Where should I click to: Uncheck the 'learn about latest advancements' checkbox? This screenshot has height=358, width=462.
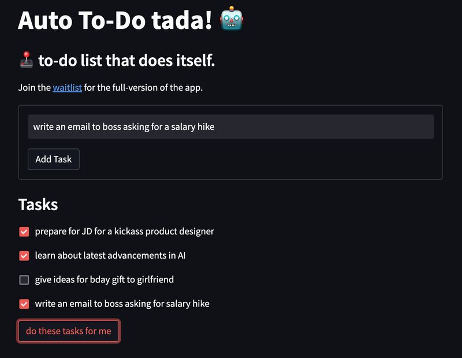point(24,256)
